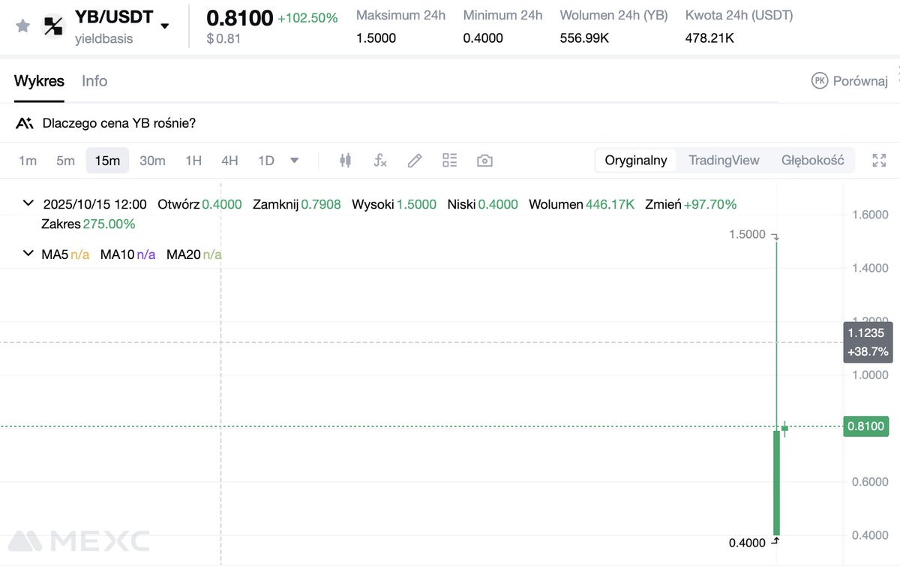900x566 pixels.
Task: Click the YB token logo icon
Action: coord(53,26)
